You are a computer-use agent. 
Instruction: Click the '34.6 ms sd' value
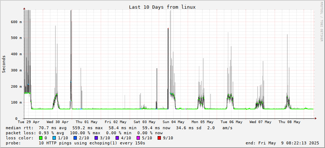pyautogui.click(x=189, y=128)
